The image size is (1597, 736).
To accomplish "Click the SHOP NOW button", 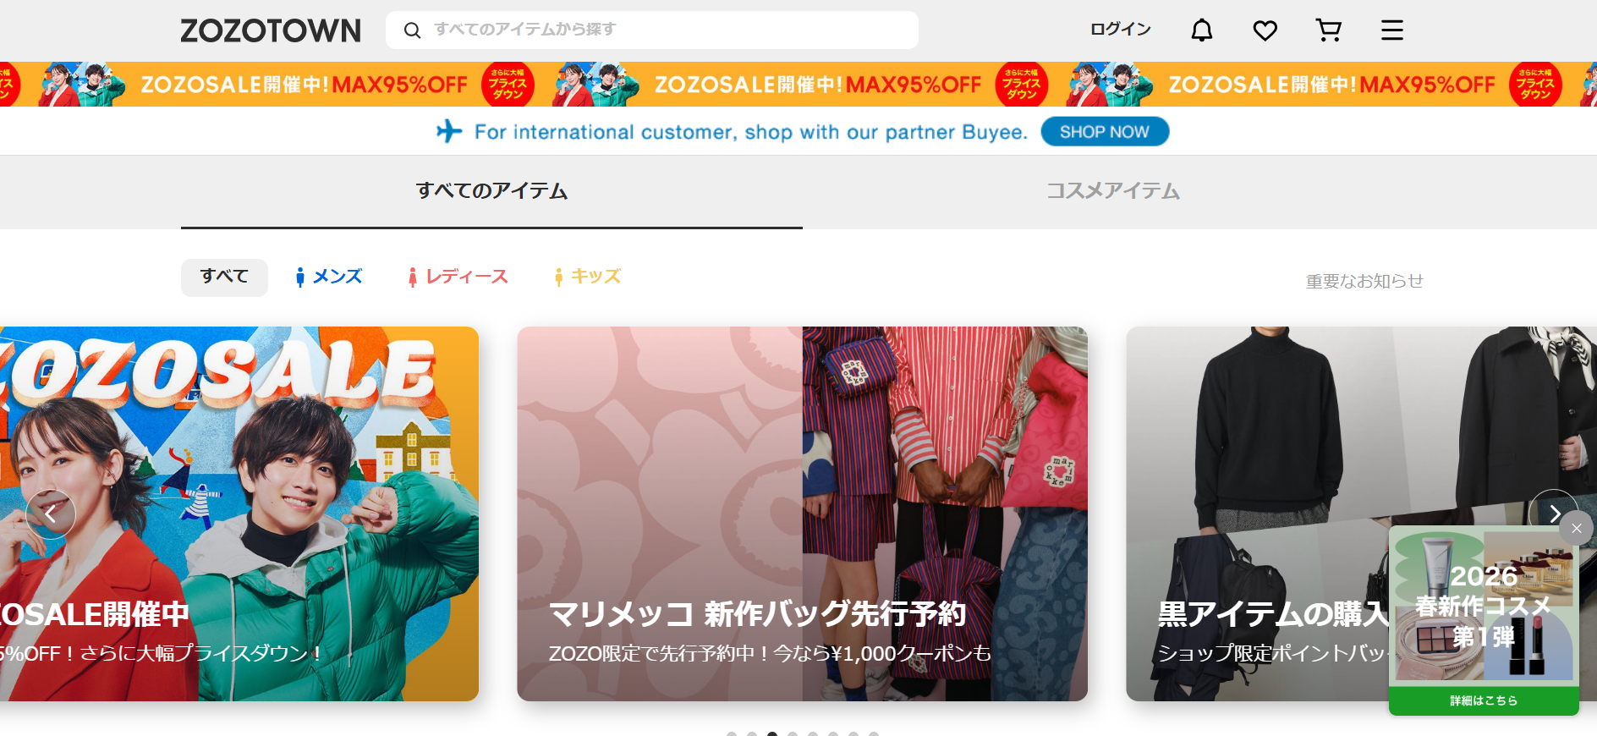I will [x=1105, y=131].
